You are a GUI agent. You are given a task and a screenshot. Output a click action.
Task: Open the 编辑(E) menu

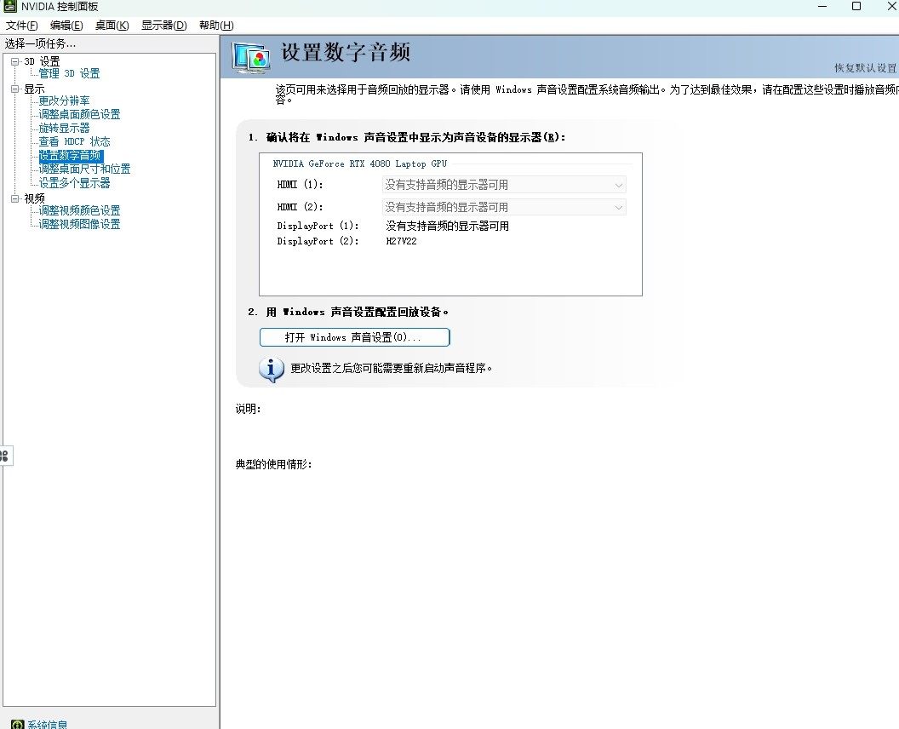[x=66, y=26]
